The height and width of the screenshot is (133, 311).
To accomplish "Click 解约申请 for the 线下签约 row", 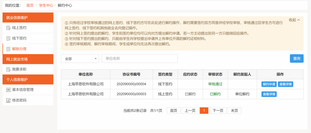I will pos(269,84).
